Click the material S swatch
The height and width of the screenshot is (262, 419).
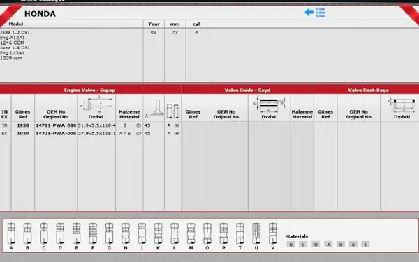coord(303,245)
